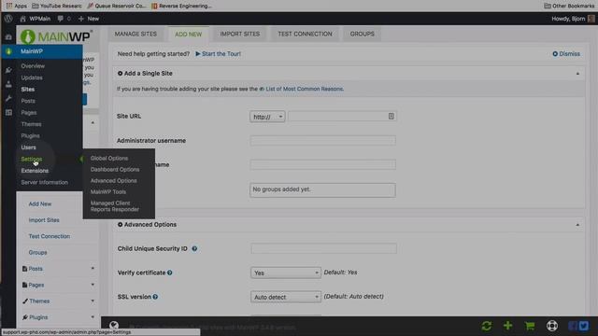Expand the Pages section in left panel

(93, 285)
